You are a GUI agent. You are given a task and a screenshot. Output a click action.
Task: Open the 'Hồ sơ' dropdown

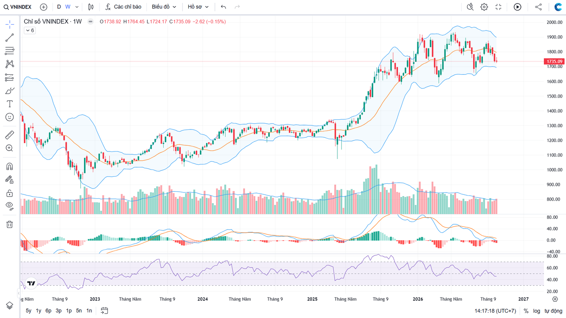[x=198, y=7]
